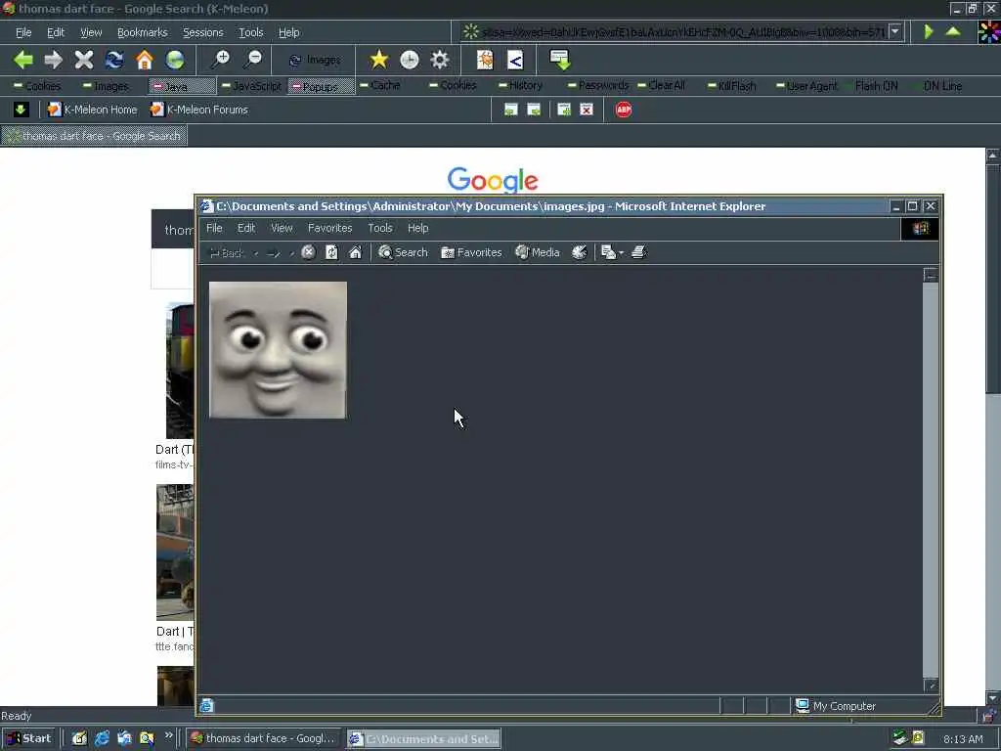This screenshot has width=1001, height=751.
Task: Reload the page in K-Meleon
Action: pos(114,60)
